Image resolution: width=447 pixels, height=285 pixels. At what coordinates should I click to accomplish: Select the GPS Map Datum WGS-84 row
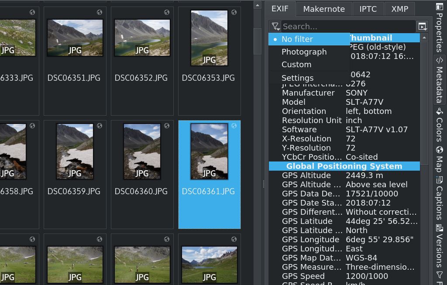[344, 258]
